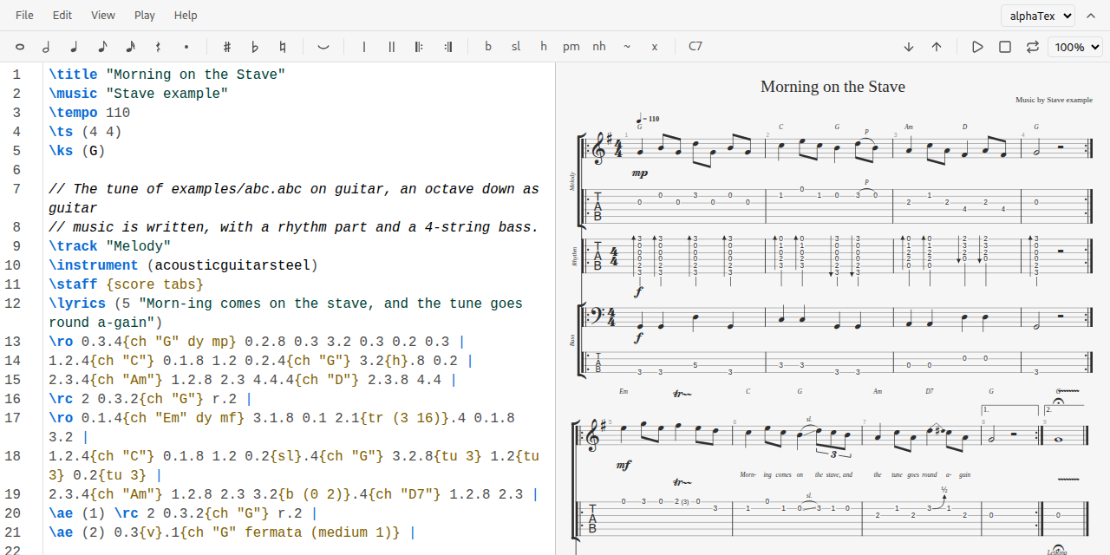Image resolution: width=1110 pixels, height=555 pixels.
Task: Toggle dead note x marker
Action: pos(655,47)
